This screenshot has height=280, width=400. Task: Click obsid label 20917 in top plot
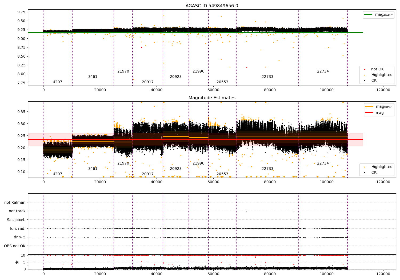[148, 82]
